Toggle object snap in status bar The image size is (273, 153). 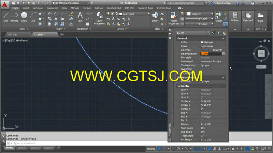(x=200, y=149)
